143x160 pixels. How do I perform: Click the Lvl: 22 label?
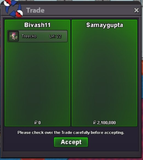pyautogui.click(x=55, y=36)
